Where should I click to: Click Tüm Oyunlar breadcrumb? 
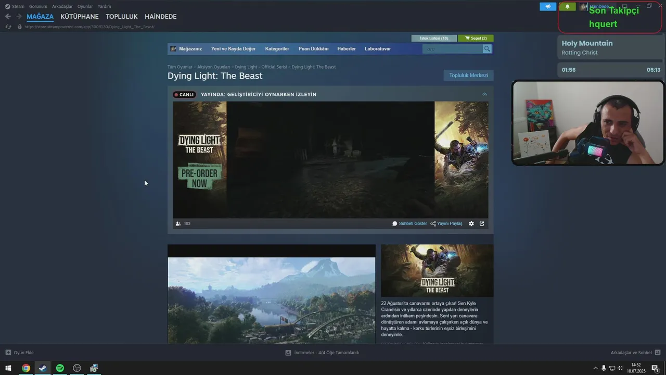(180, 67)
